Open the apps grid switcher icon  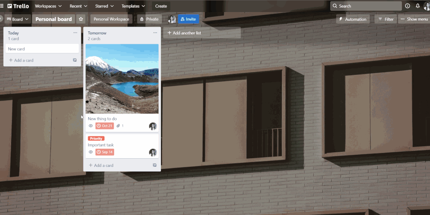coord(2,6)
